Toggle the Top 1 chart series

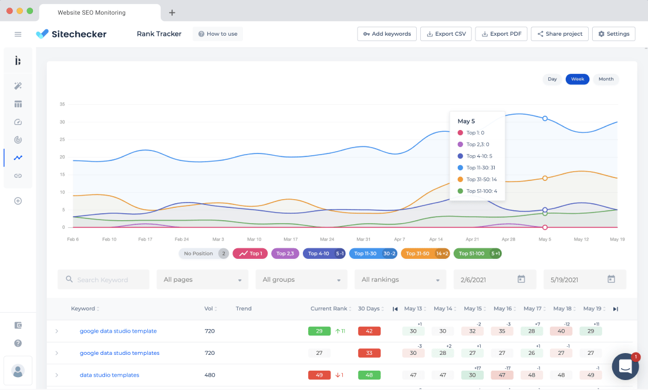[x=250, y=254]
